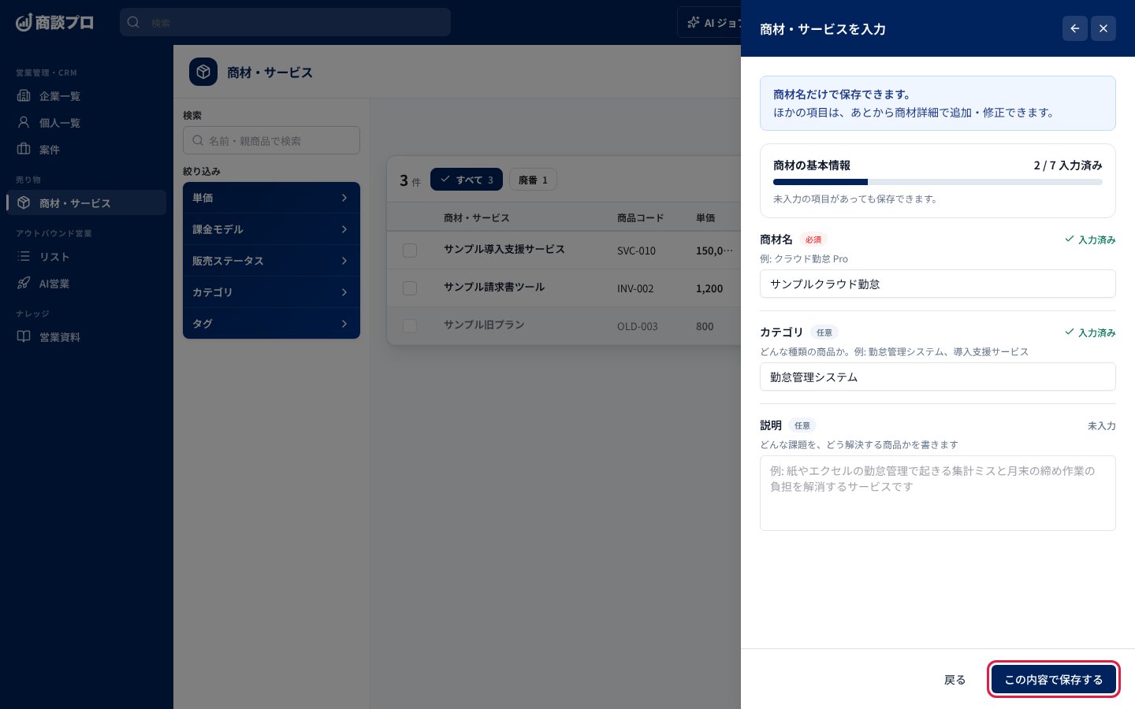The image size is (1135, 709).
Task: Expand the タグ filter
Action: 271,324
